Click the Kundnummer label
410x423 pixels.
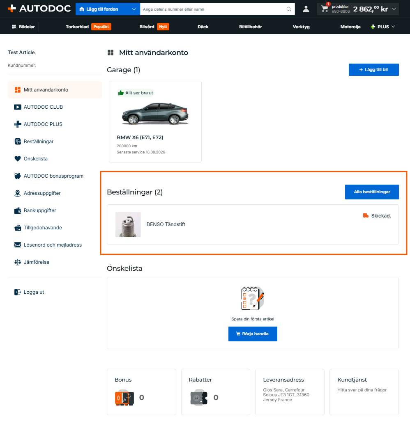pos(22,65)
